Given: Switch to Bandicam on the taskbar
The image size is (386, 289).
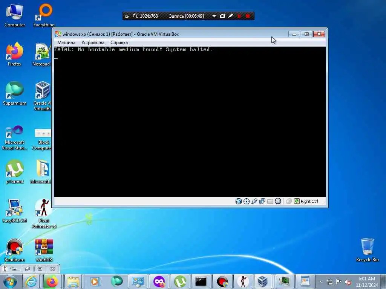Looking at the screenshot, I should (x=222, y=281).
